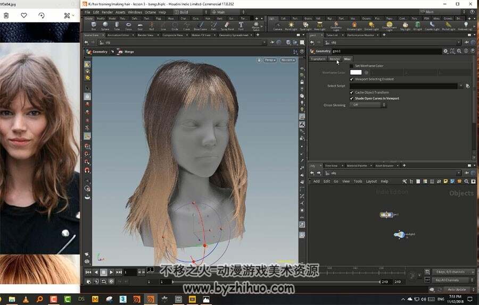Screen dimensions: 479x305
Task: Click the Wireframe Color white swatch
Action: pyautogui.click(x=356, y=73)
